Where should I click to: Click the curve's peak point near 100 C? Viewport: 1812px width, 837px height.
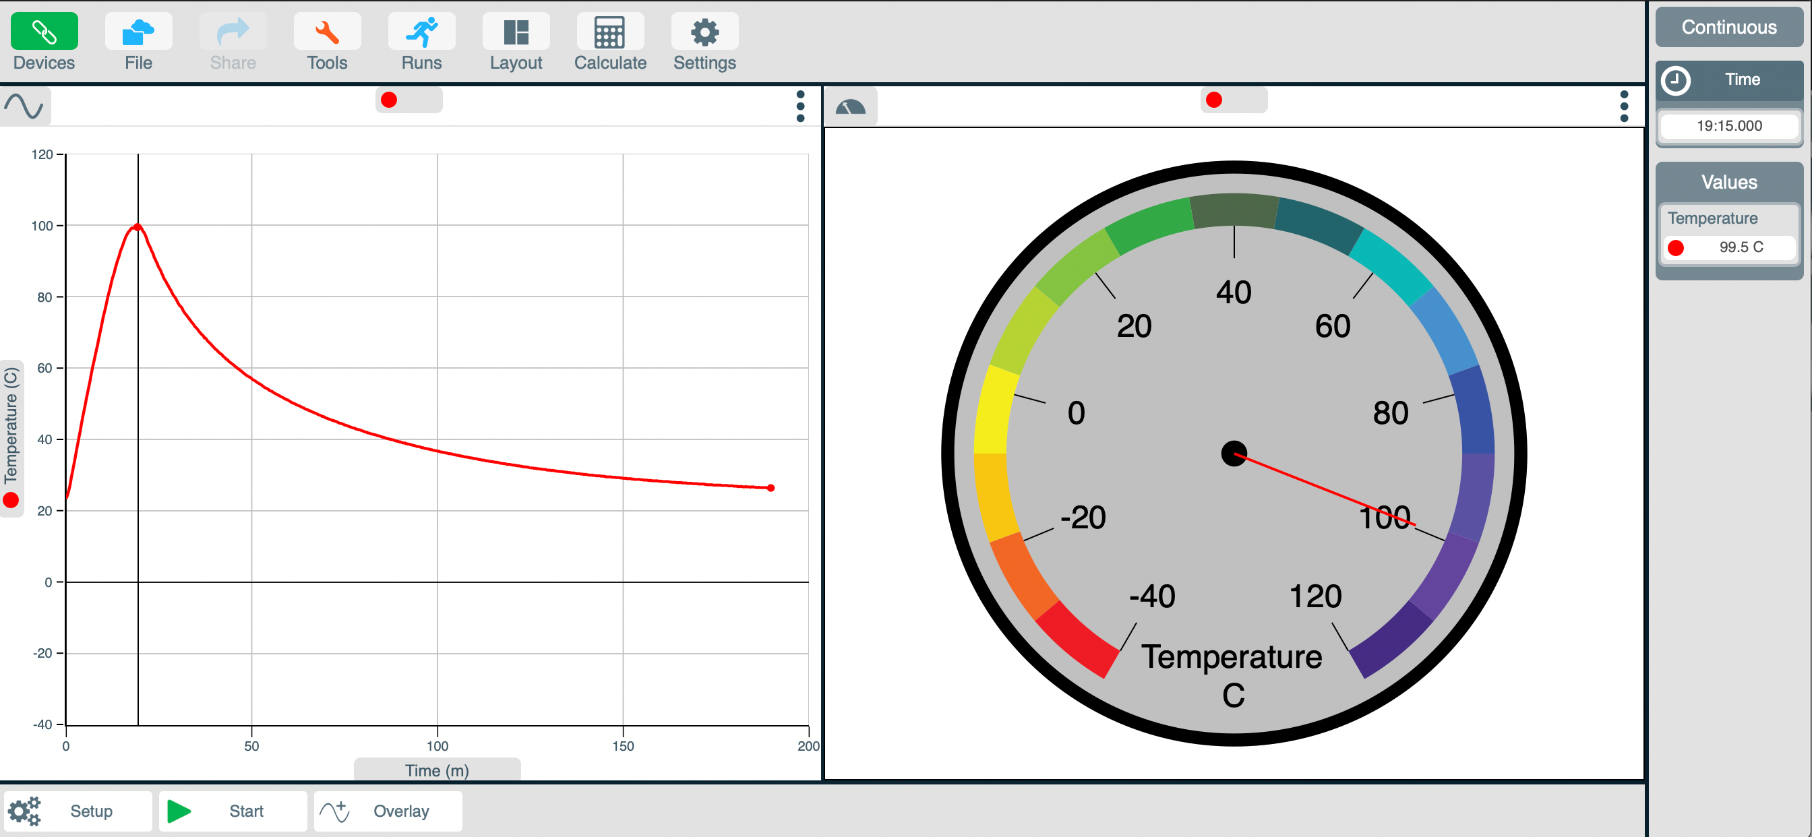[x=138, y=226]
